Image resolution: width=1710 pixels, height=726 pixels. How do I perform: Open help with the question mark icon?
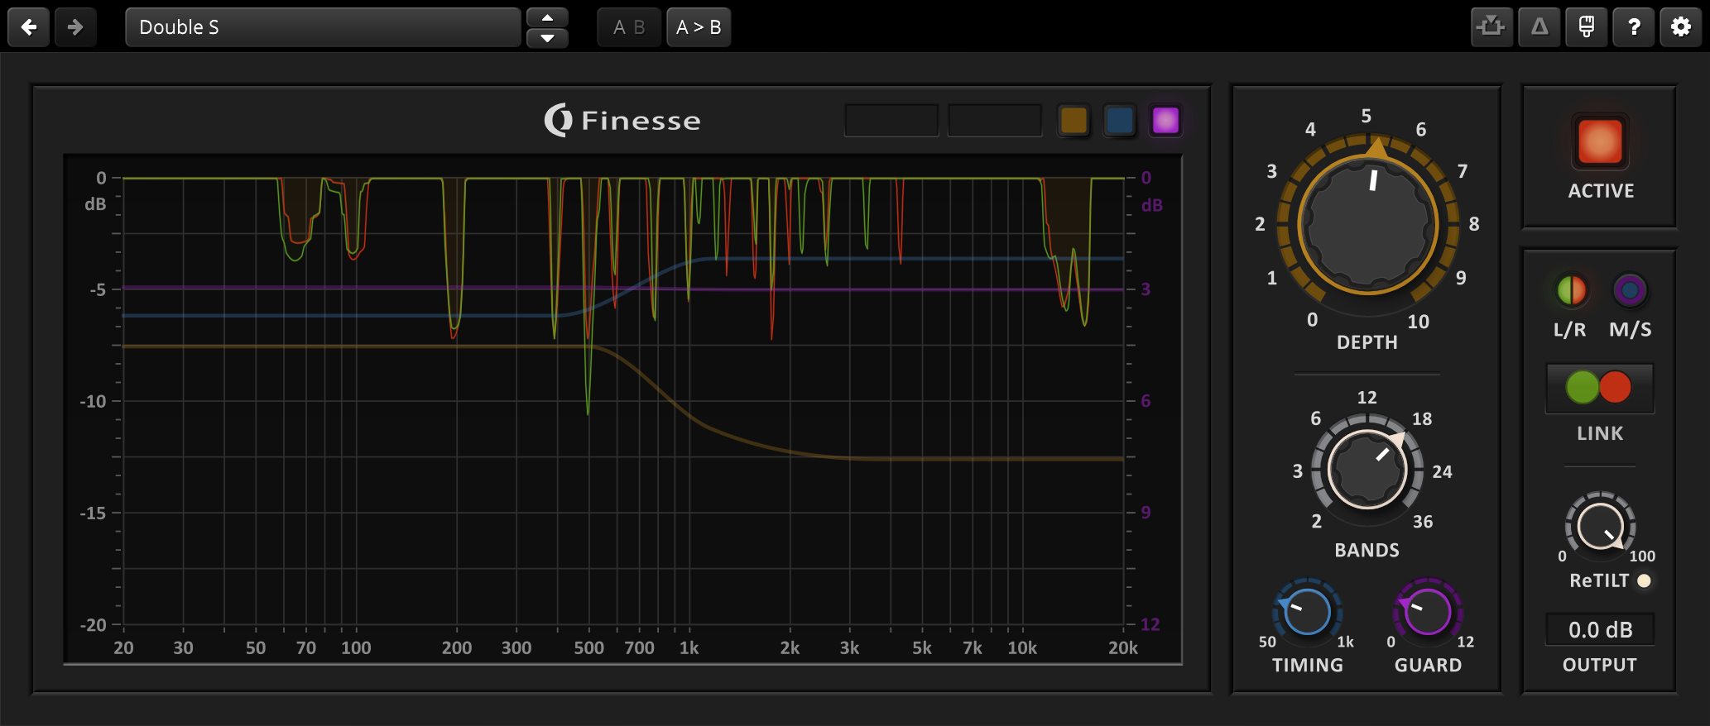click(x=1634, y=27)
